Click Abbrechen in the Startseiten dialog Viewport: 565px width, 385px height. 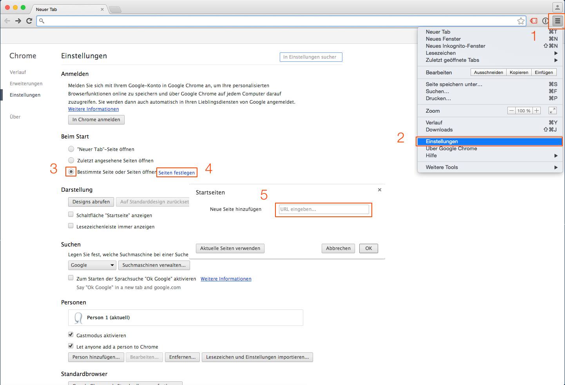pos(339,248)
